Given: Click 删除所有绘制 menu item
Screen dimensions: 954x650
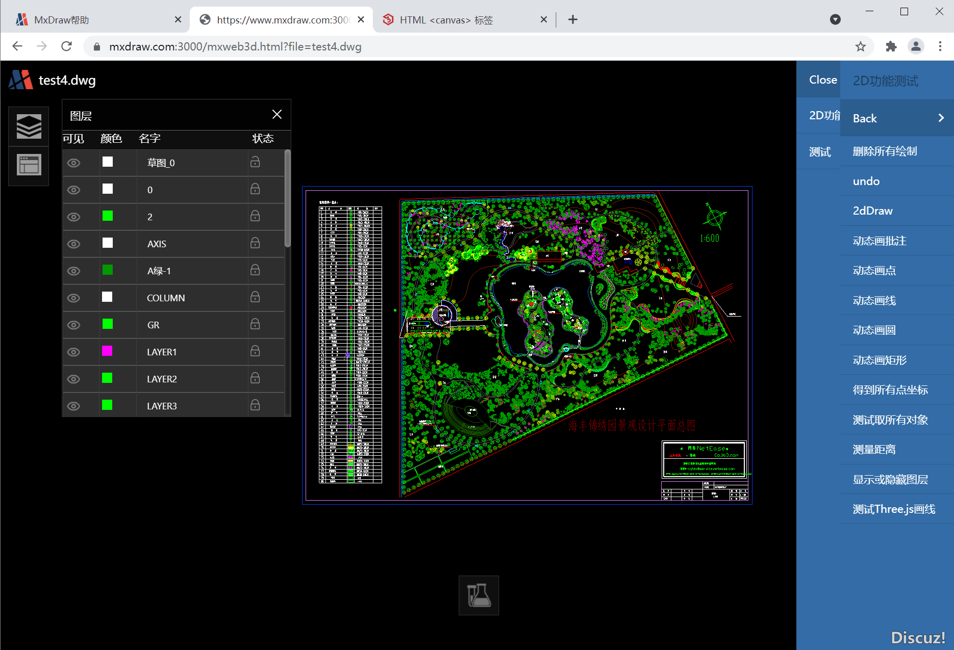Looking at the screenshot, I should click(897, 151).
